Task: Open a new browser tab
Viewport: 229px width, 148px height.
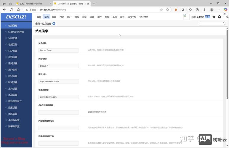Action: pos(94,4)
